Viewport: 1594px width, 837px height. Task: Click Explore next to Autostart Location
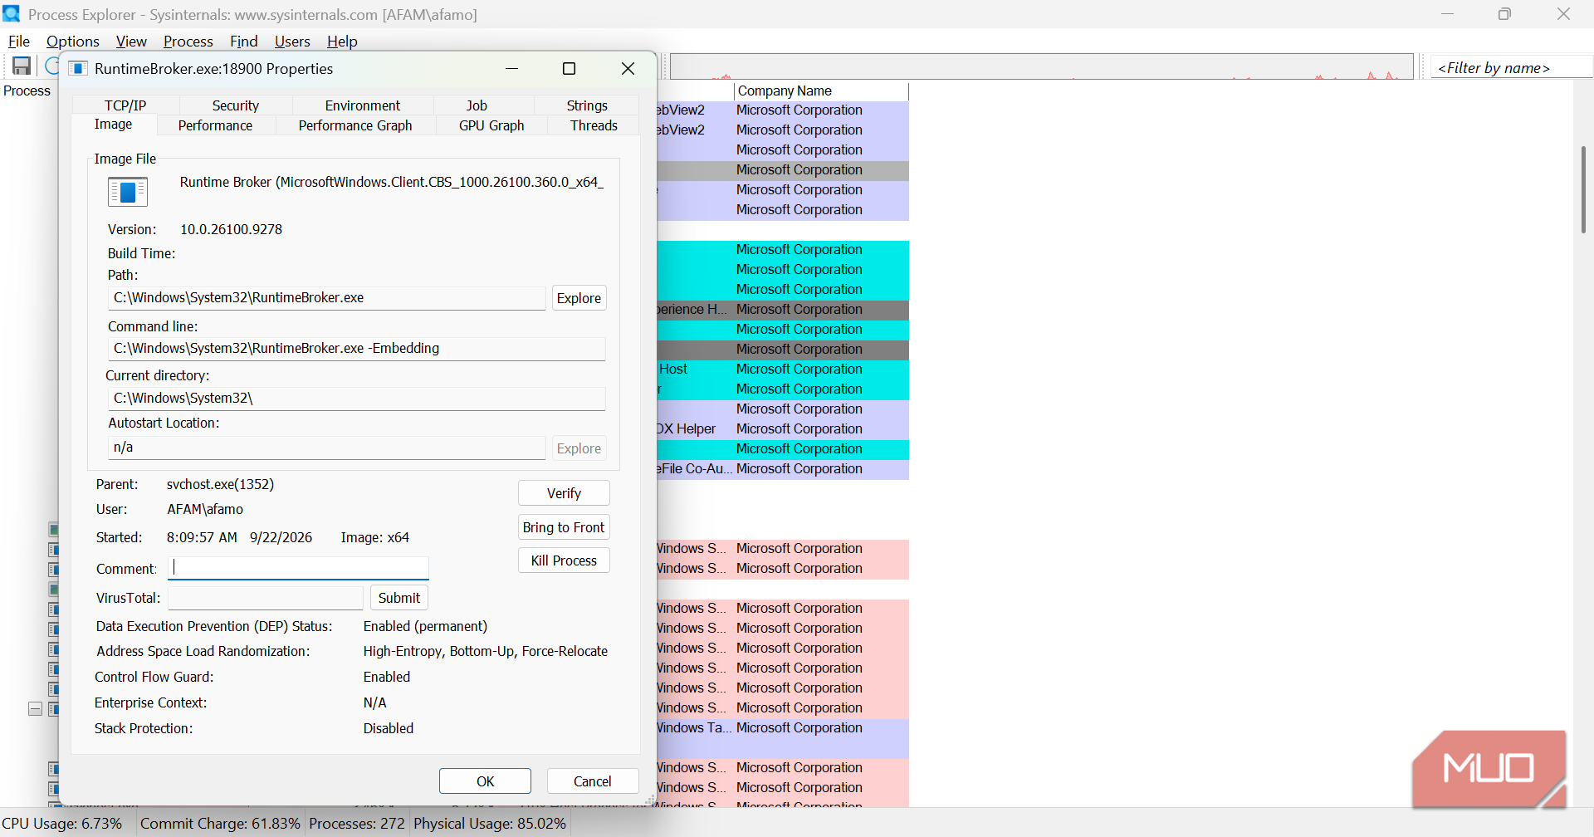(x=579, y=448)
